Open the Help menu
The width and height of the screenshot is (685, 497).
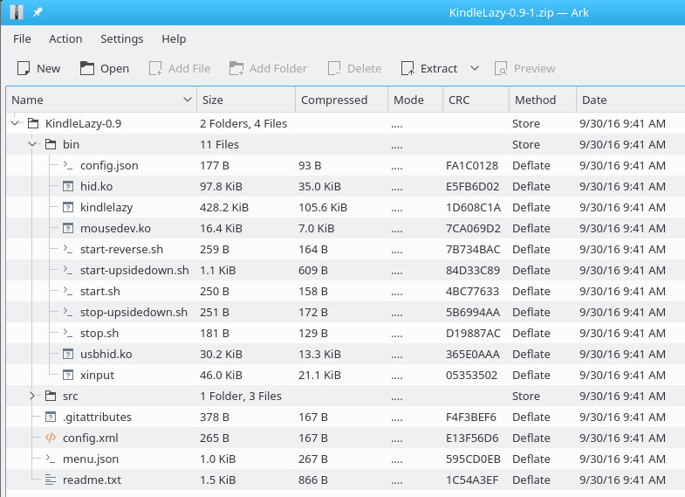click(174, 39)
